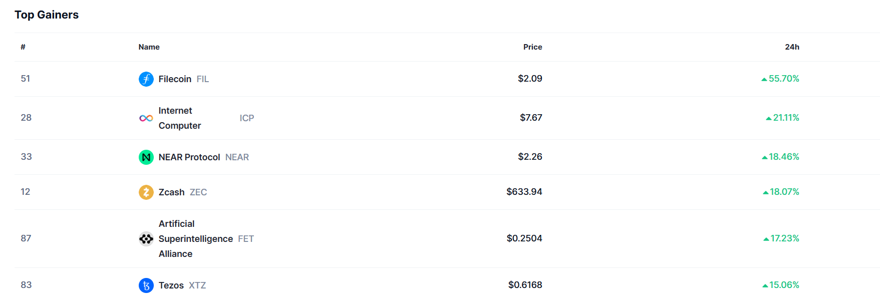Click the Name column header
This screenshot has height=299, width=880.
(x=149, y=47)
